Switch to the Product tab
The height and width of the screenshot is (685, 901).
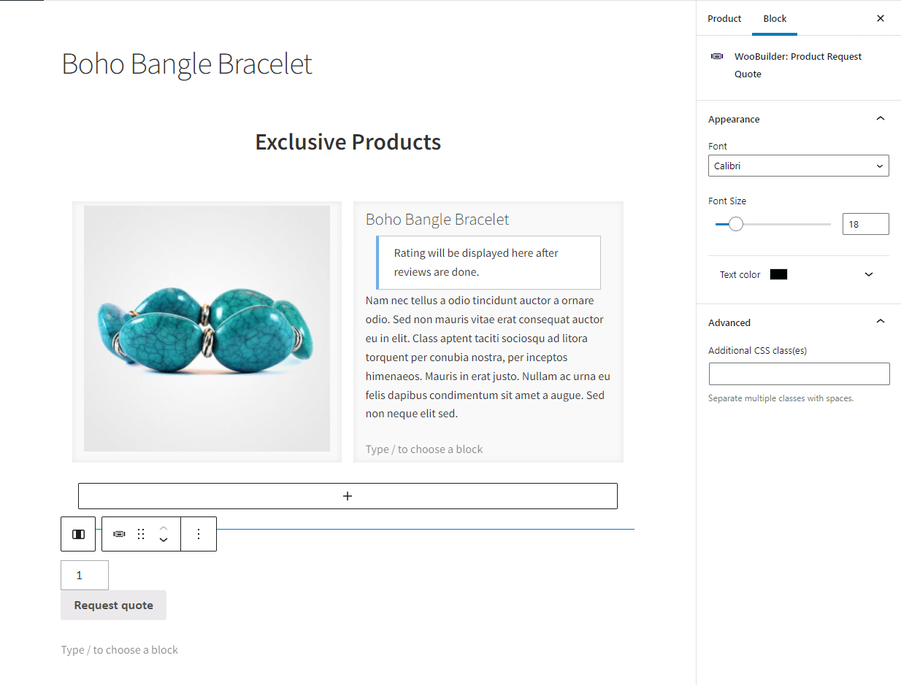[724, 18]
